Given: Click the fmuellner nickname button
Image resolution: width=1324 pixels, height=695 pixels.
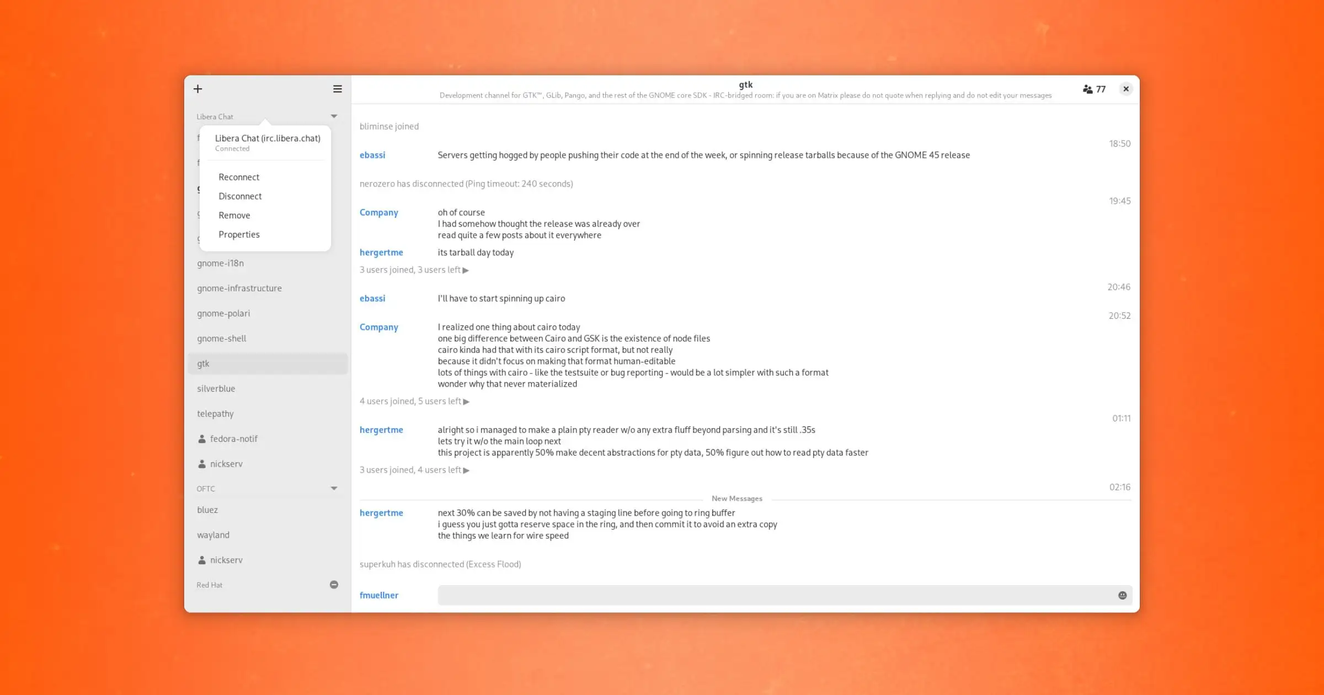Looking at the screenshot, I should 379,595.
